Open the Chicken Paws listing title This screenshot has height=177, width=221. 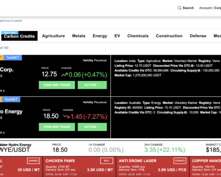[60, 161]
